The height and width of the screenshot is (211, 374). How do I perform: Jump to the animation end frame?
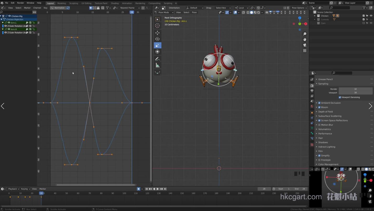click(165, 189)
